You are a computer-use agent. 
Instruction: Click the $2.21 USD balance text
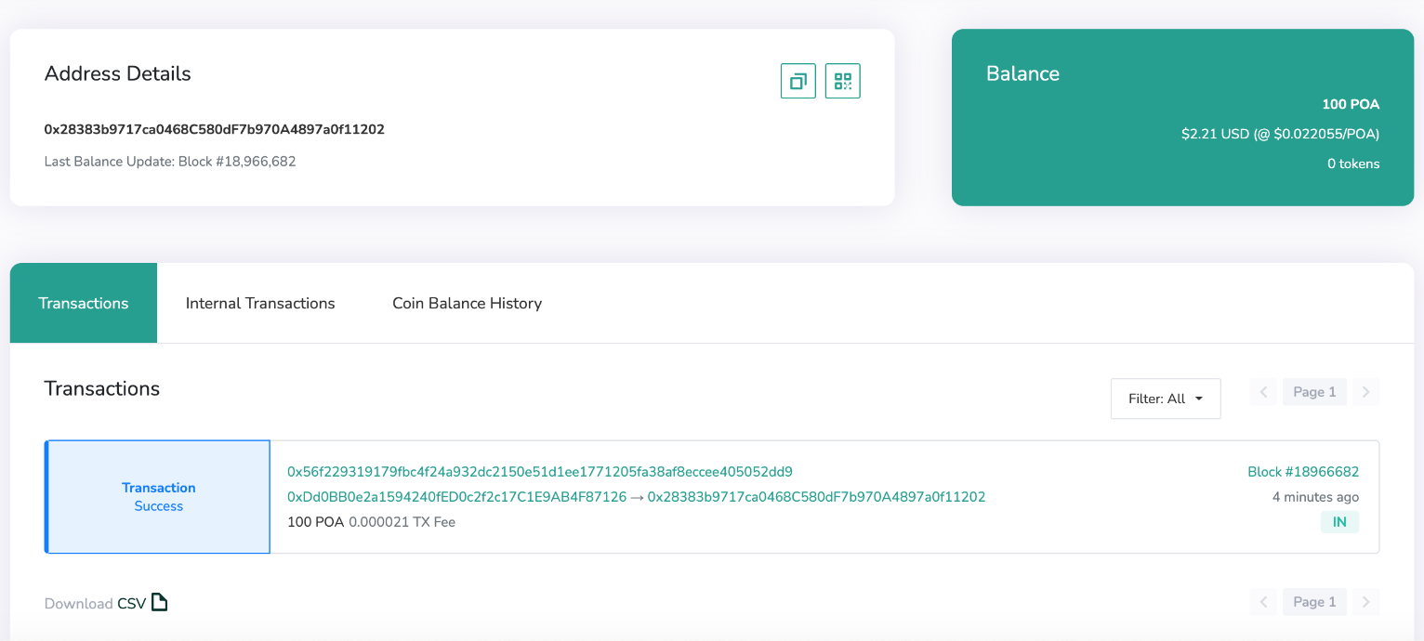click(1280, 134)
